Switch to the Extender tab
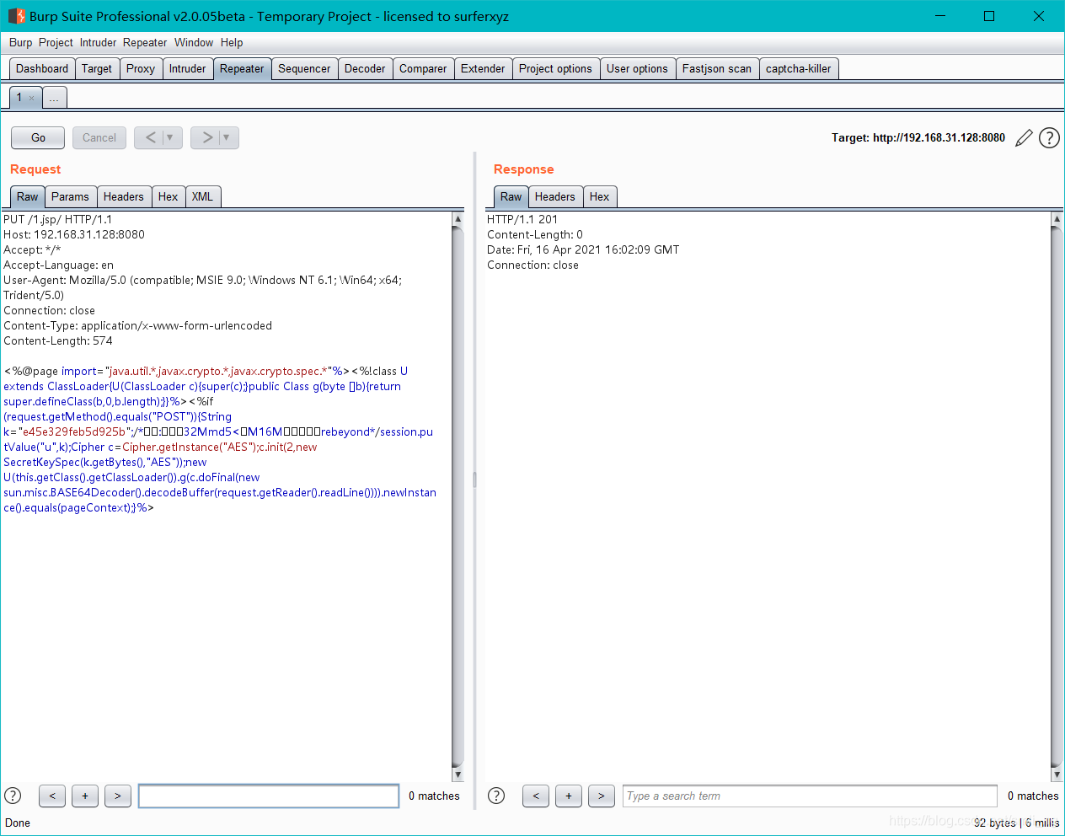This screenshot has width=1065, height=836. click(x=483, y=69)
